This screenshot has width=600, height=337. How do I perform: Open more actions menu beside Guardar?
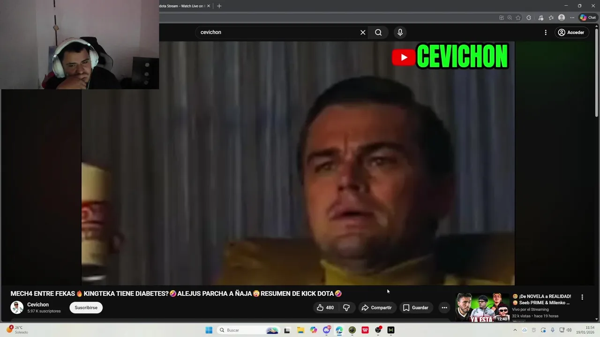pos(444,308)
